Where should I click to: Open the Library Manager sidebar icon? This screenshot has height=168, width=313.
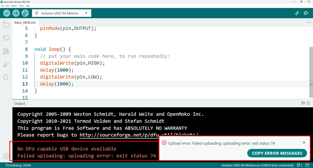click(x=6, y=51)
